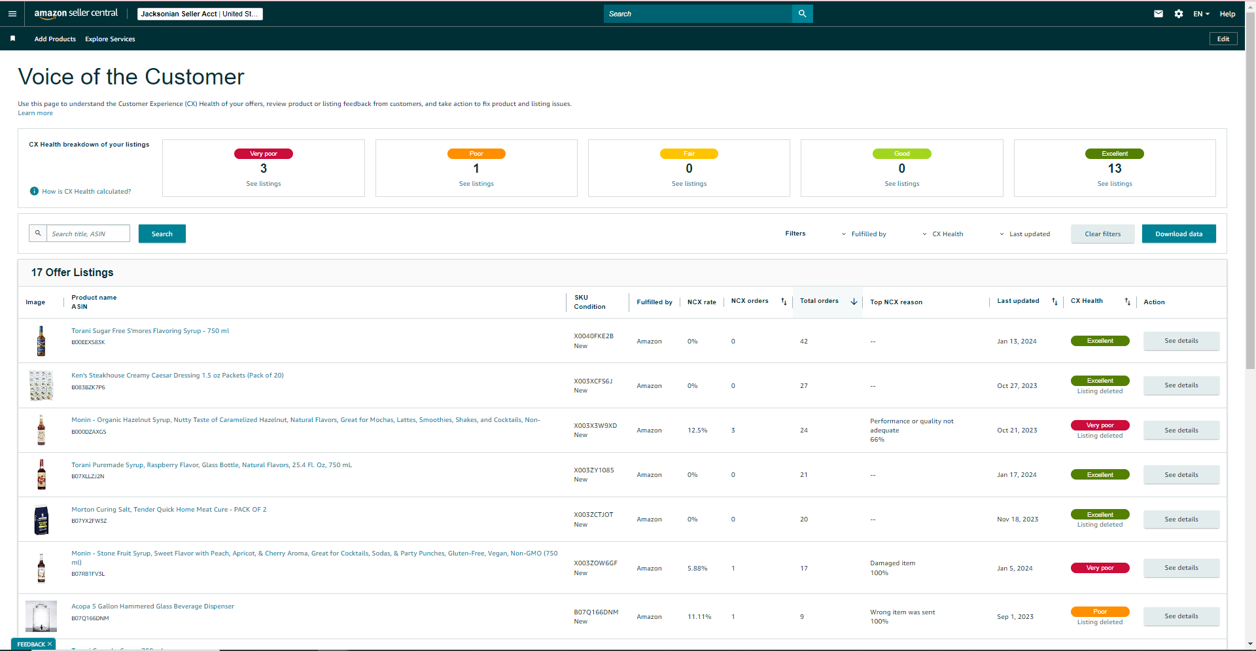This screenshot has height=651, width=1256.
Task: Expand the Fulfilled by filter
Action: pyautogui.click(x=863, y=234)
